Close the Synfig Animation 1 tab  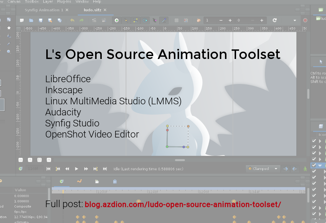pyautogui.click(x=67, y=10)
